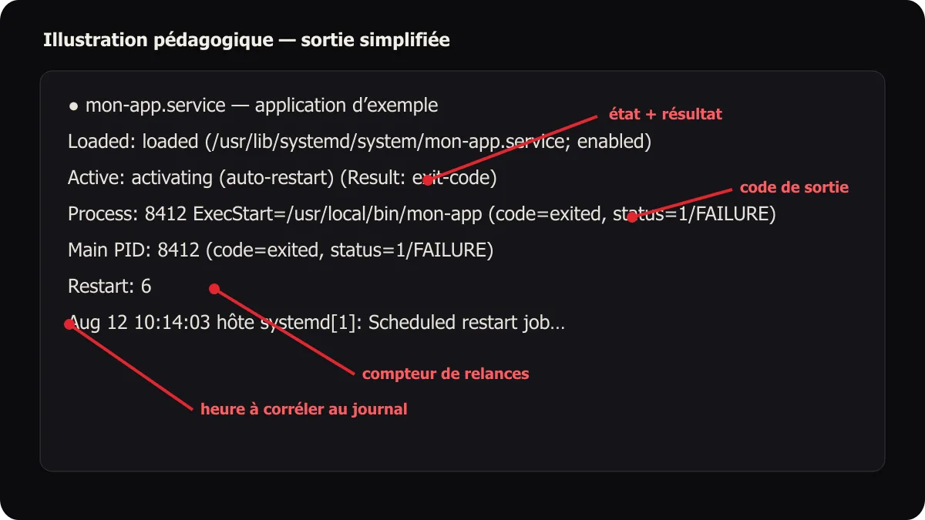The height and width of the screenshot is (520, 925).
Task: Click the mon-app.service unit name
Action: click(x=156, y=106)
